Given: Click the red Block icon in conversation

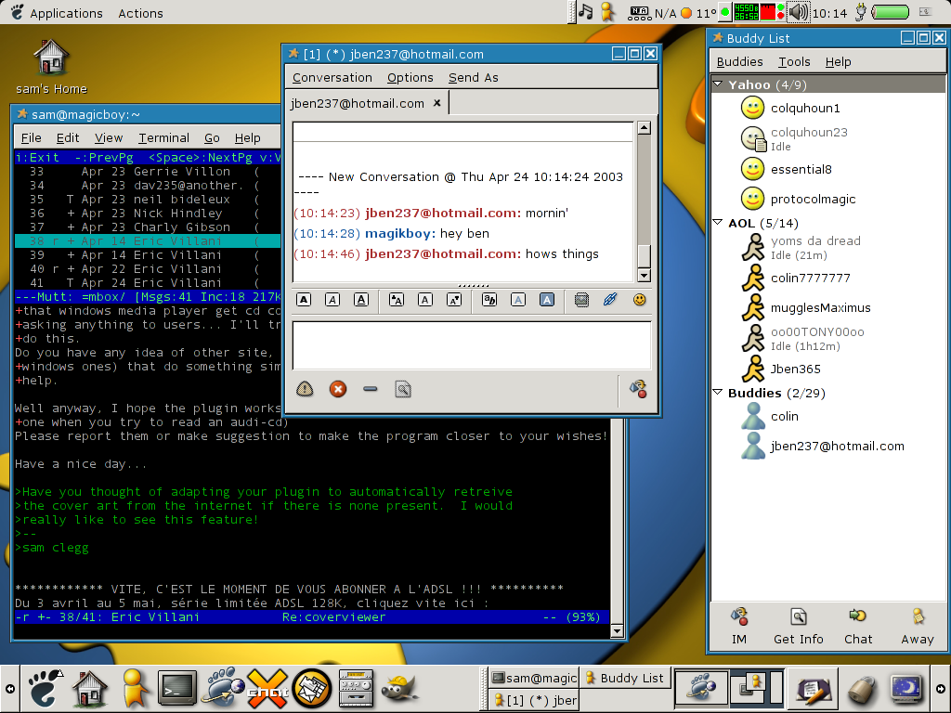Looking at the screenshot, I should [338, 389].
